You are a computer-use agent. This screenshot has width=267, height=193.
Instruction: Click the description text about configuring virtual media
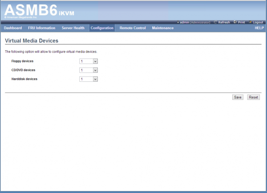coord(51,52)
